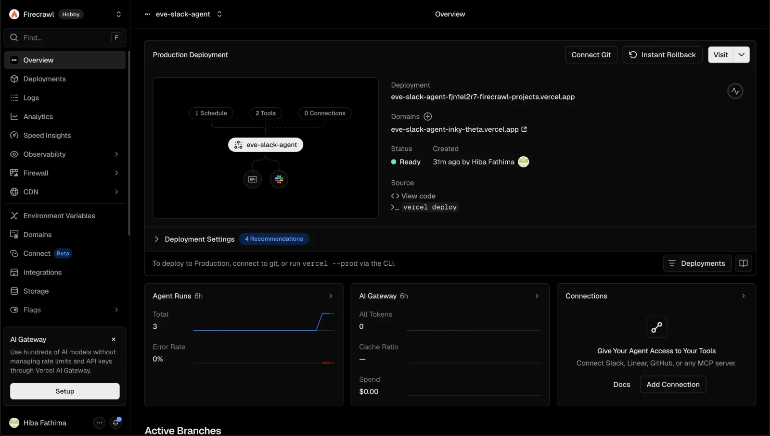Viewport: 770px width, 436px height.
Task: Expand the Flags submenu chevron
Action: click(116, 310)
